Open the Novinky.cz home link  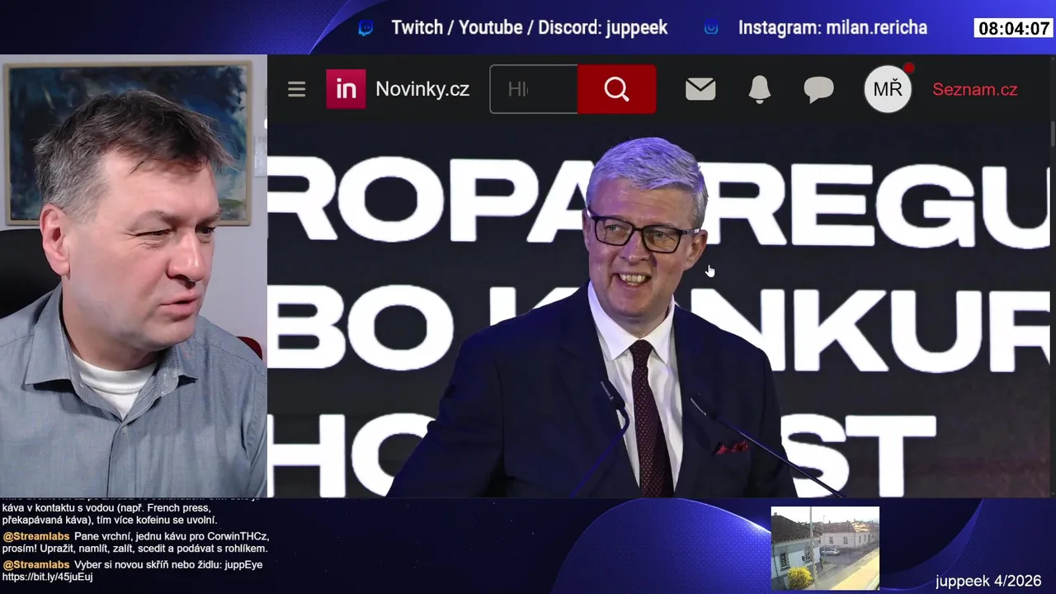(x=422, y=89)
